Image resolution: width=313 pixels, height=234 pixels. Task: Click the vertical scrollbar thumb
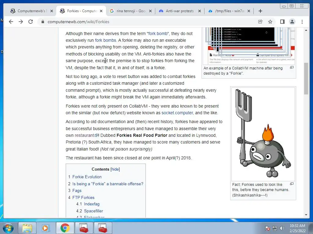pos(306,79)
